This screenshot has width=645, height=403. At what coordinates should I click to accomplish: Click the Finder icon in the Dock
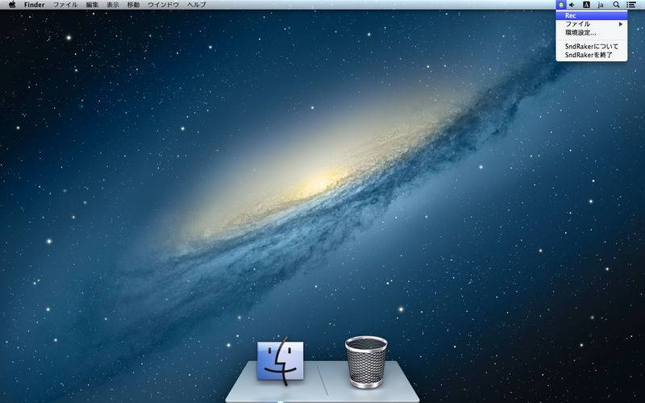[281, 360]
